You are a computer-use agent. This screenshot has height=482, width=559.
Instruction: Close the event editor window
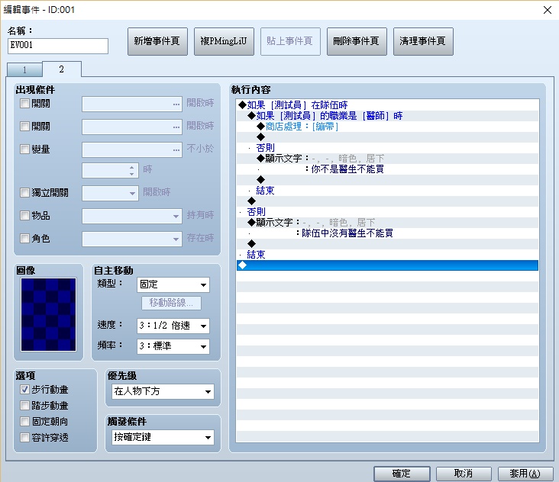[548, 10]
